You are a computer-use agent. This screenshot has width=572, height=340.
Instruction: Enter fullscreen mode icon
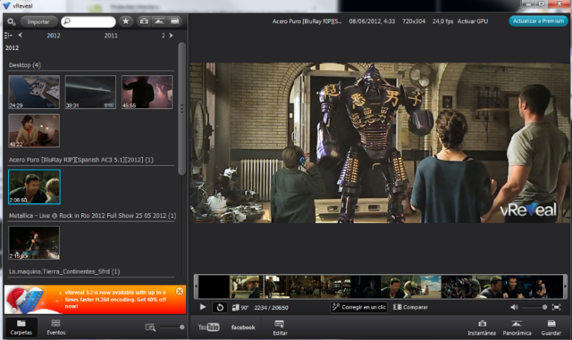pos(556,307)
